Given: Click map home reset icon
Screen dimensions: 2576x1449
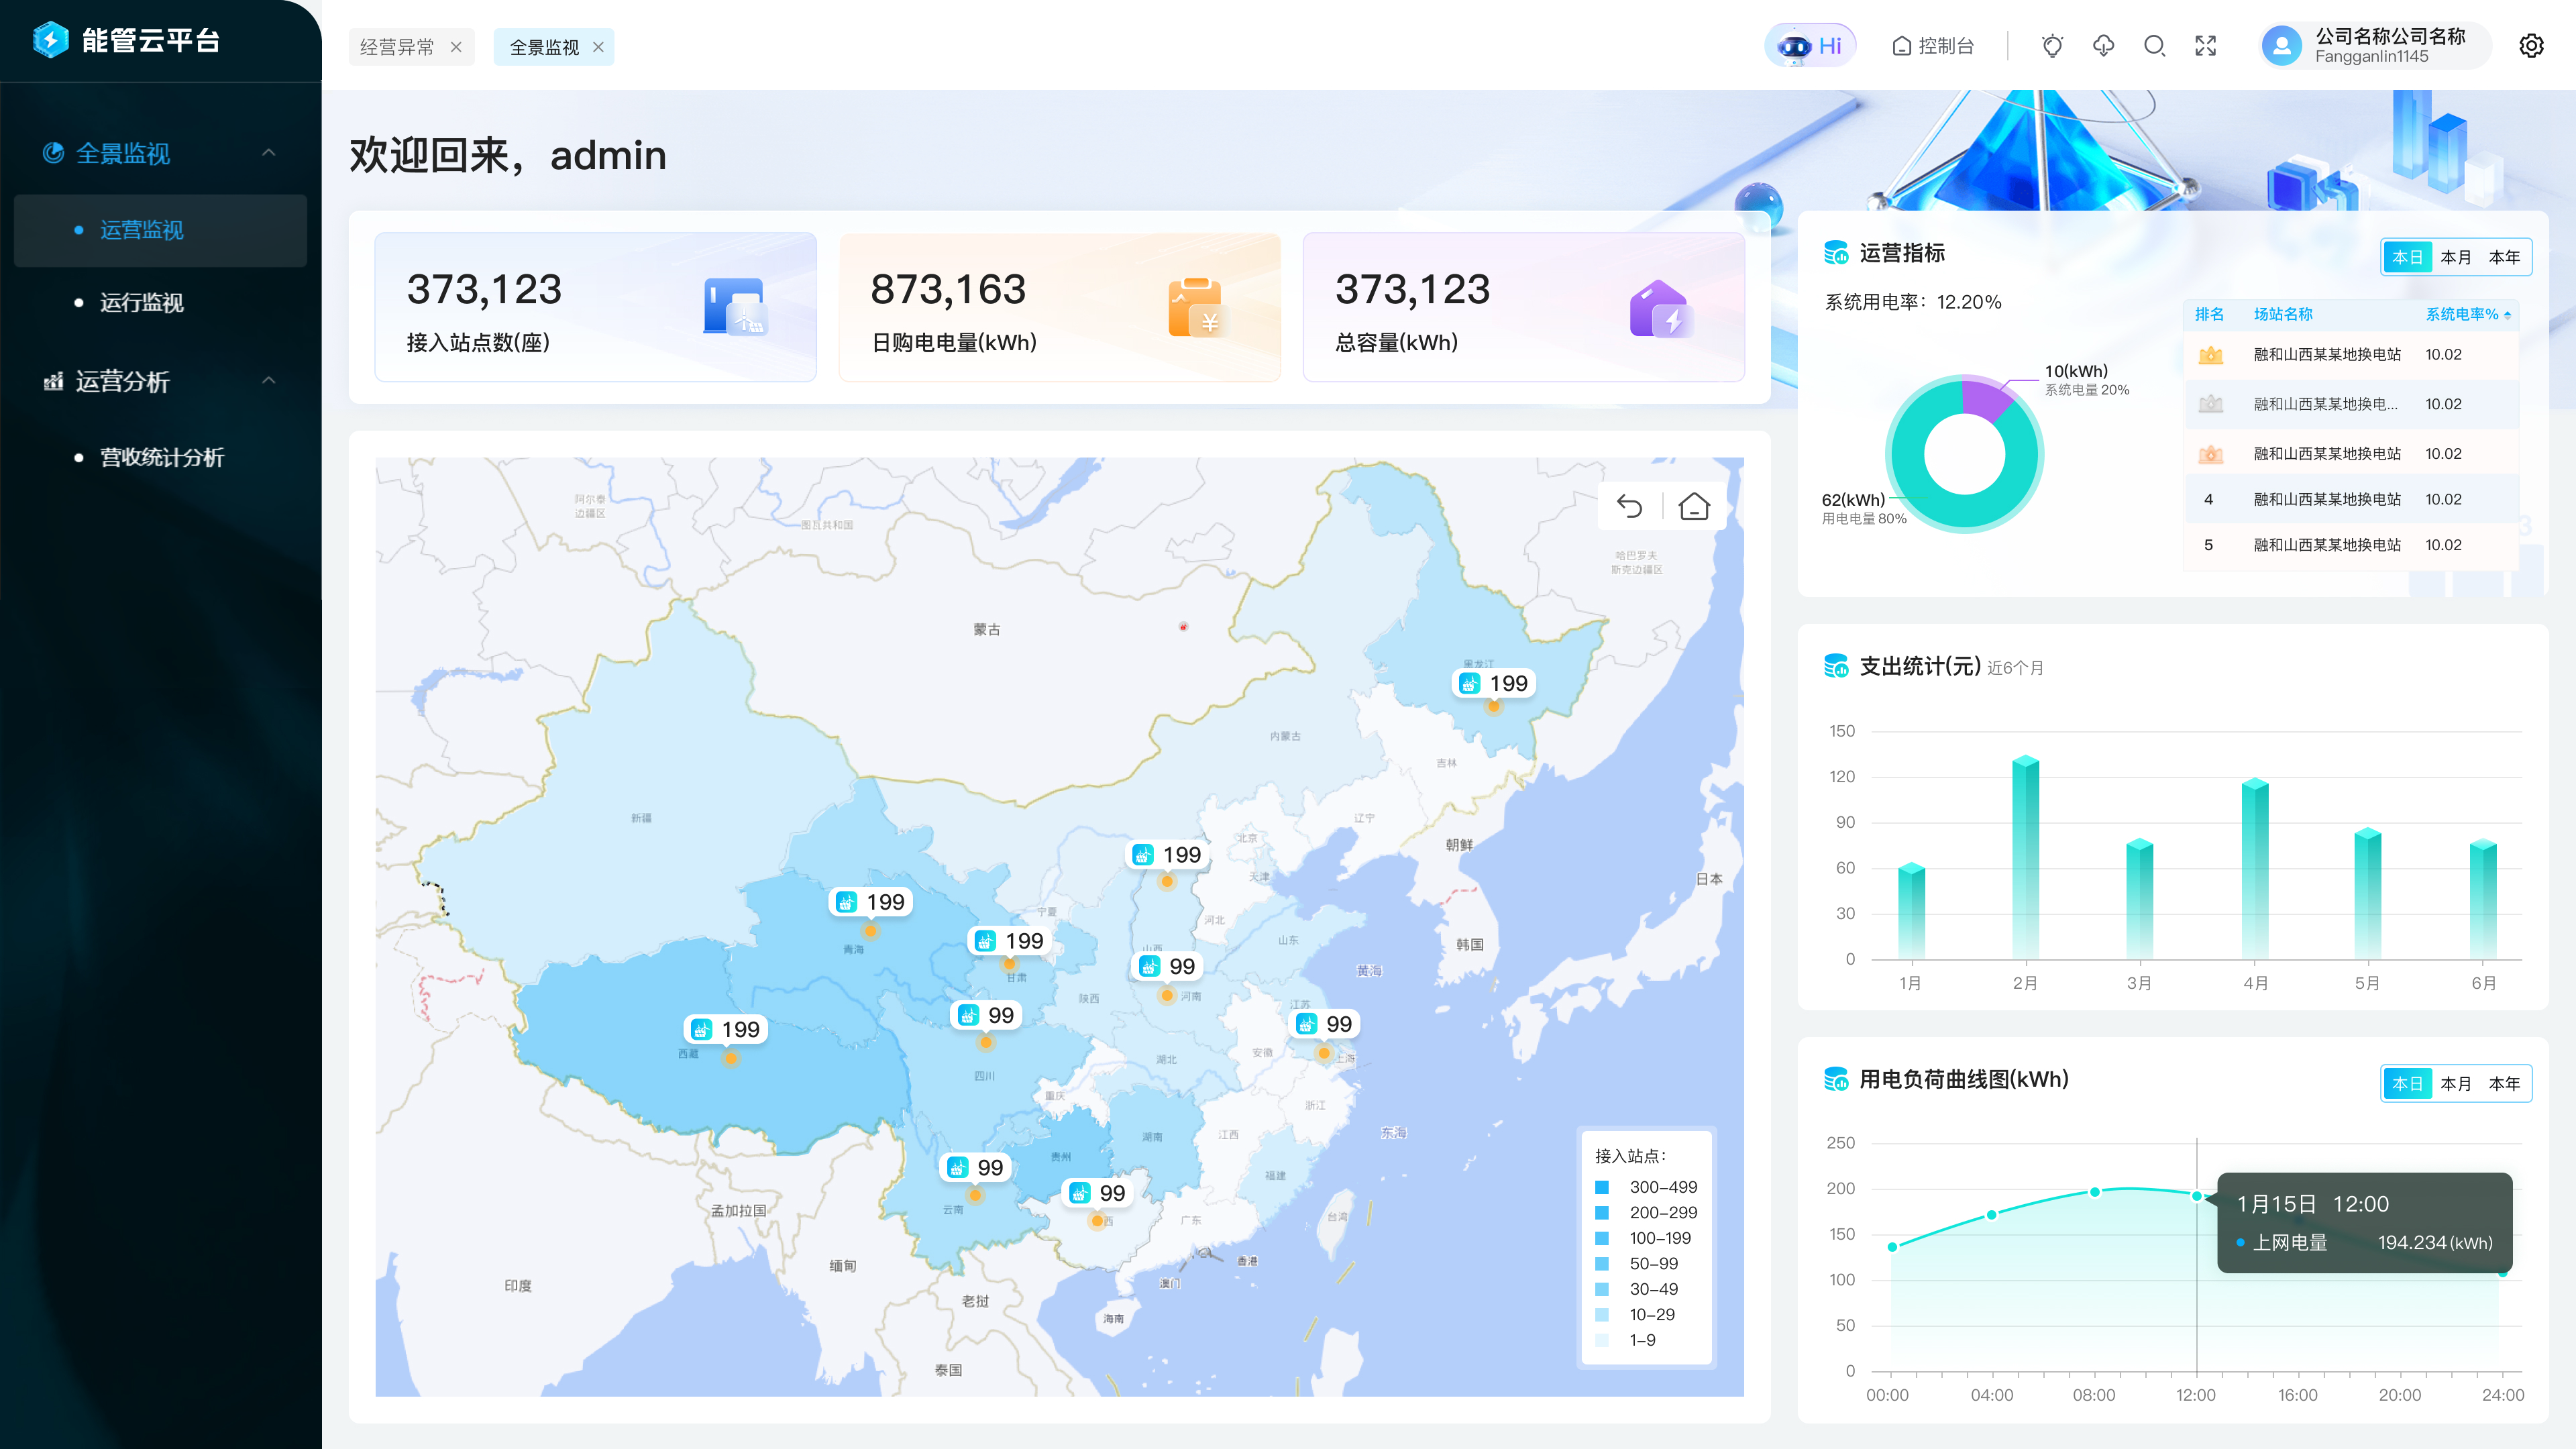Looking at the screenshot, I should (1693, 507).
